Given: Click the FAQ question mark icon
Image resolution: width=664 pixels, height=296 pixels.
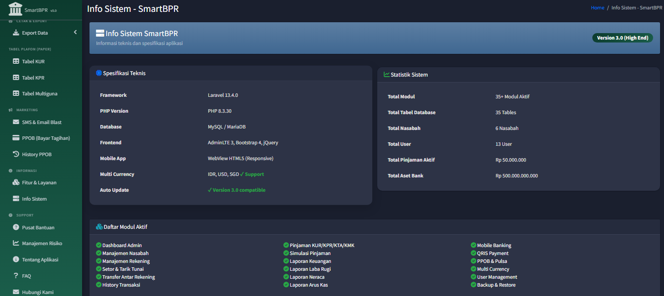Looking at the screenshot, I should coord(16,276).
